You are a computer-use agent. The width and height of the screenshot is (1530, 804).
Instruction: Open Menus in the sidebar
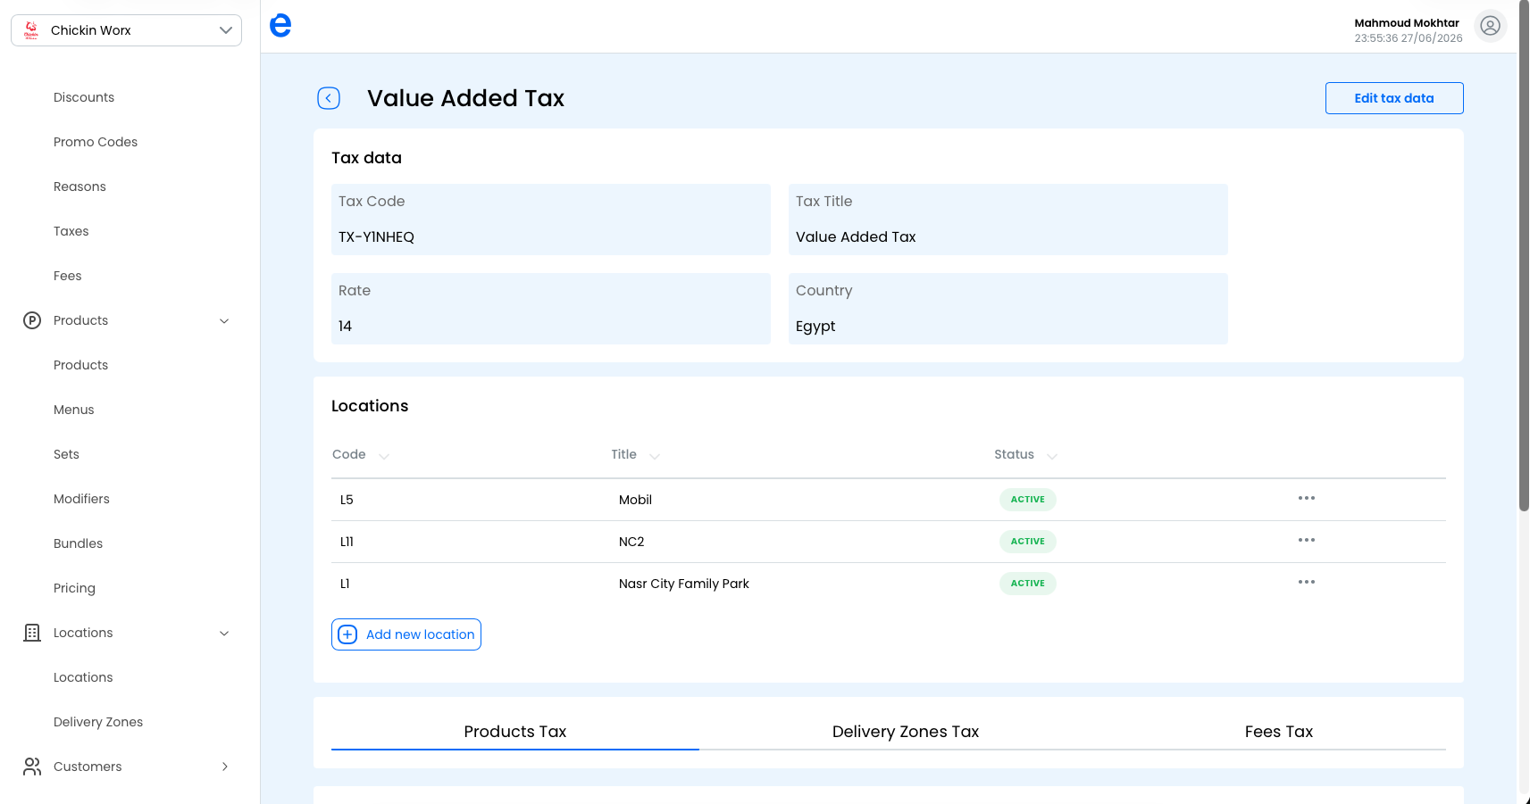(74, 410)
